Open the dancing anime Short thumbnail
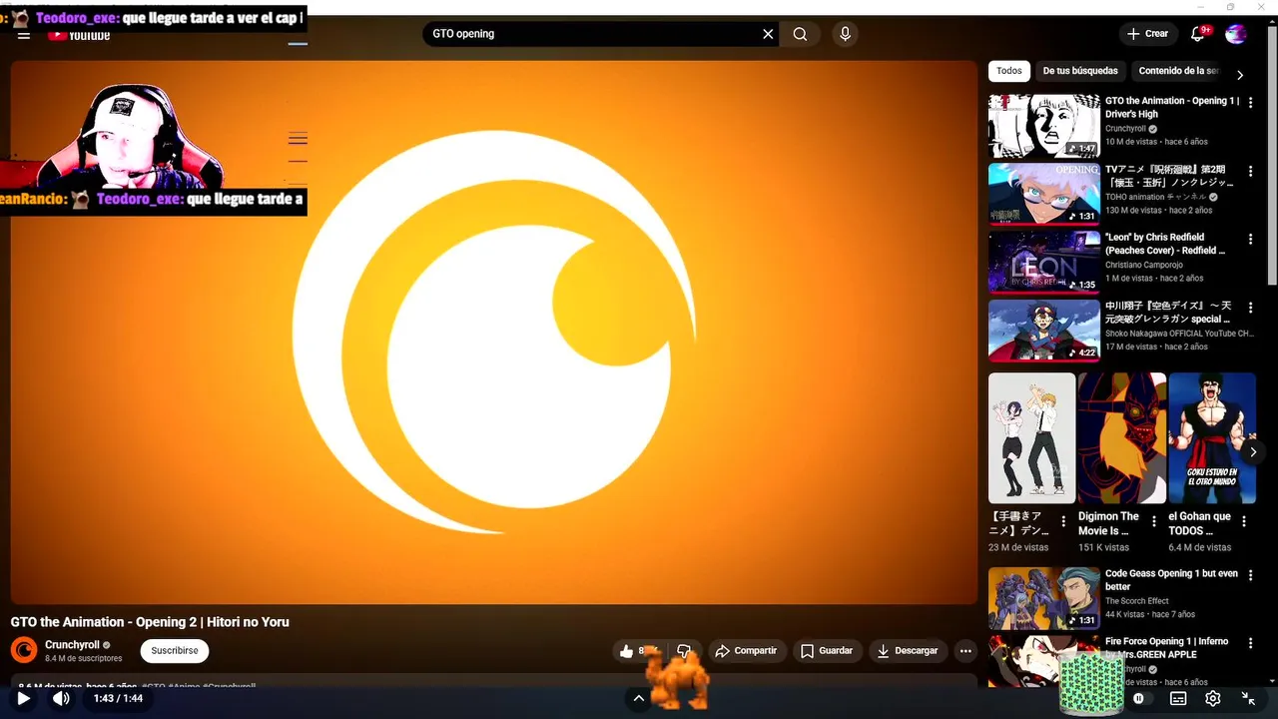Screen dimensions: 1278x719 pos(1031,437)
